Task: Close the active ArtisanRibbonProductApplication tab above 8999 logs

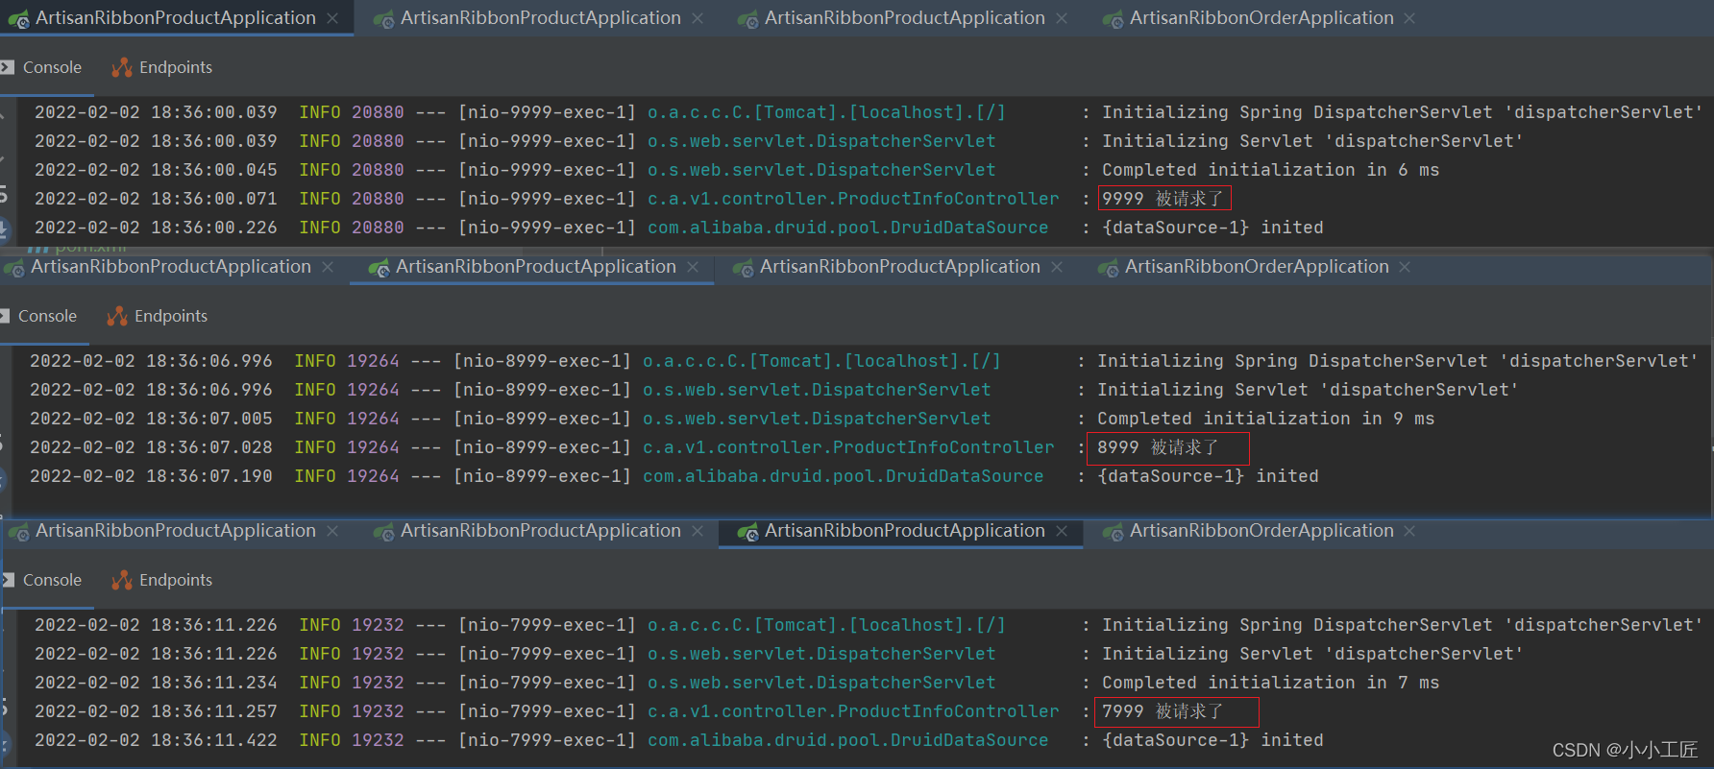Action: tap(693, 267)
